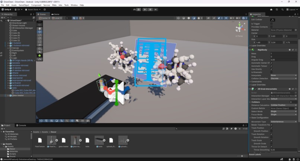Click the Pause button in the top toolbar
The width and height of the screenshot is (300, 161).
150,9
